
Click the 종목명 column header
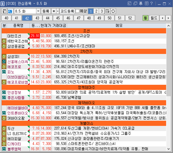click(x=18, y=25)
